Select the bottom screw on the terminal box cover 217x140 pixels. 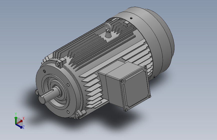(126, 110)
